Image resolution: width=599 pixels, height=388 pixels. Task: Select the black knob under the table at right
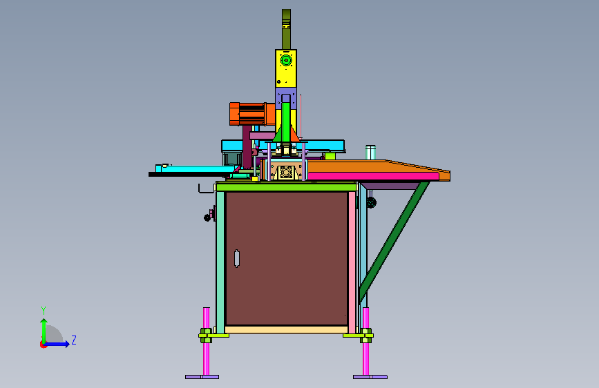coord(371,203)
